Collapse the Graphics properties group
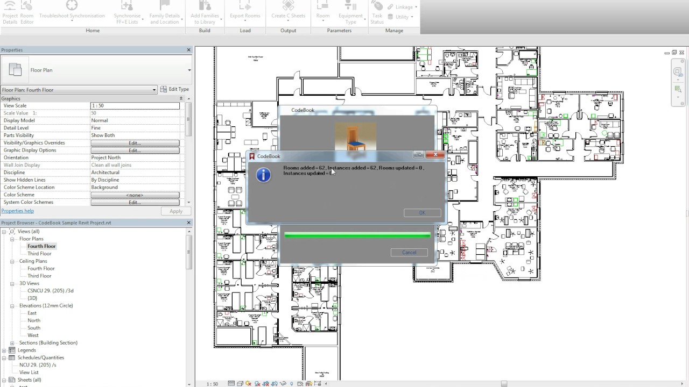Screen dimensions: 689x387 click(x=181, y=98)
